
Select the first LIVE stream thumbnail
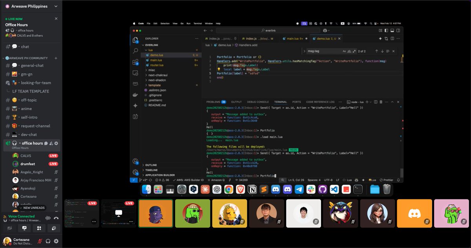pyautogui.click(x=82, y=213)
